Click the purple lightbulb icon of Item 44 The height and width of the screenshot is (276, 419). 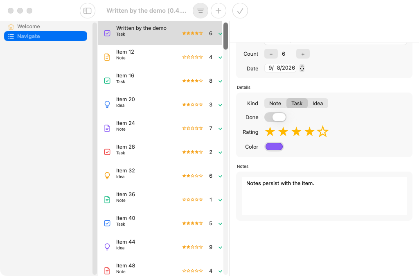click(x=107, y=247)
